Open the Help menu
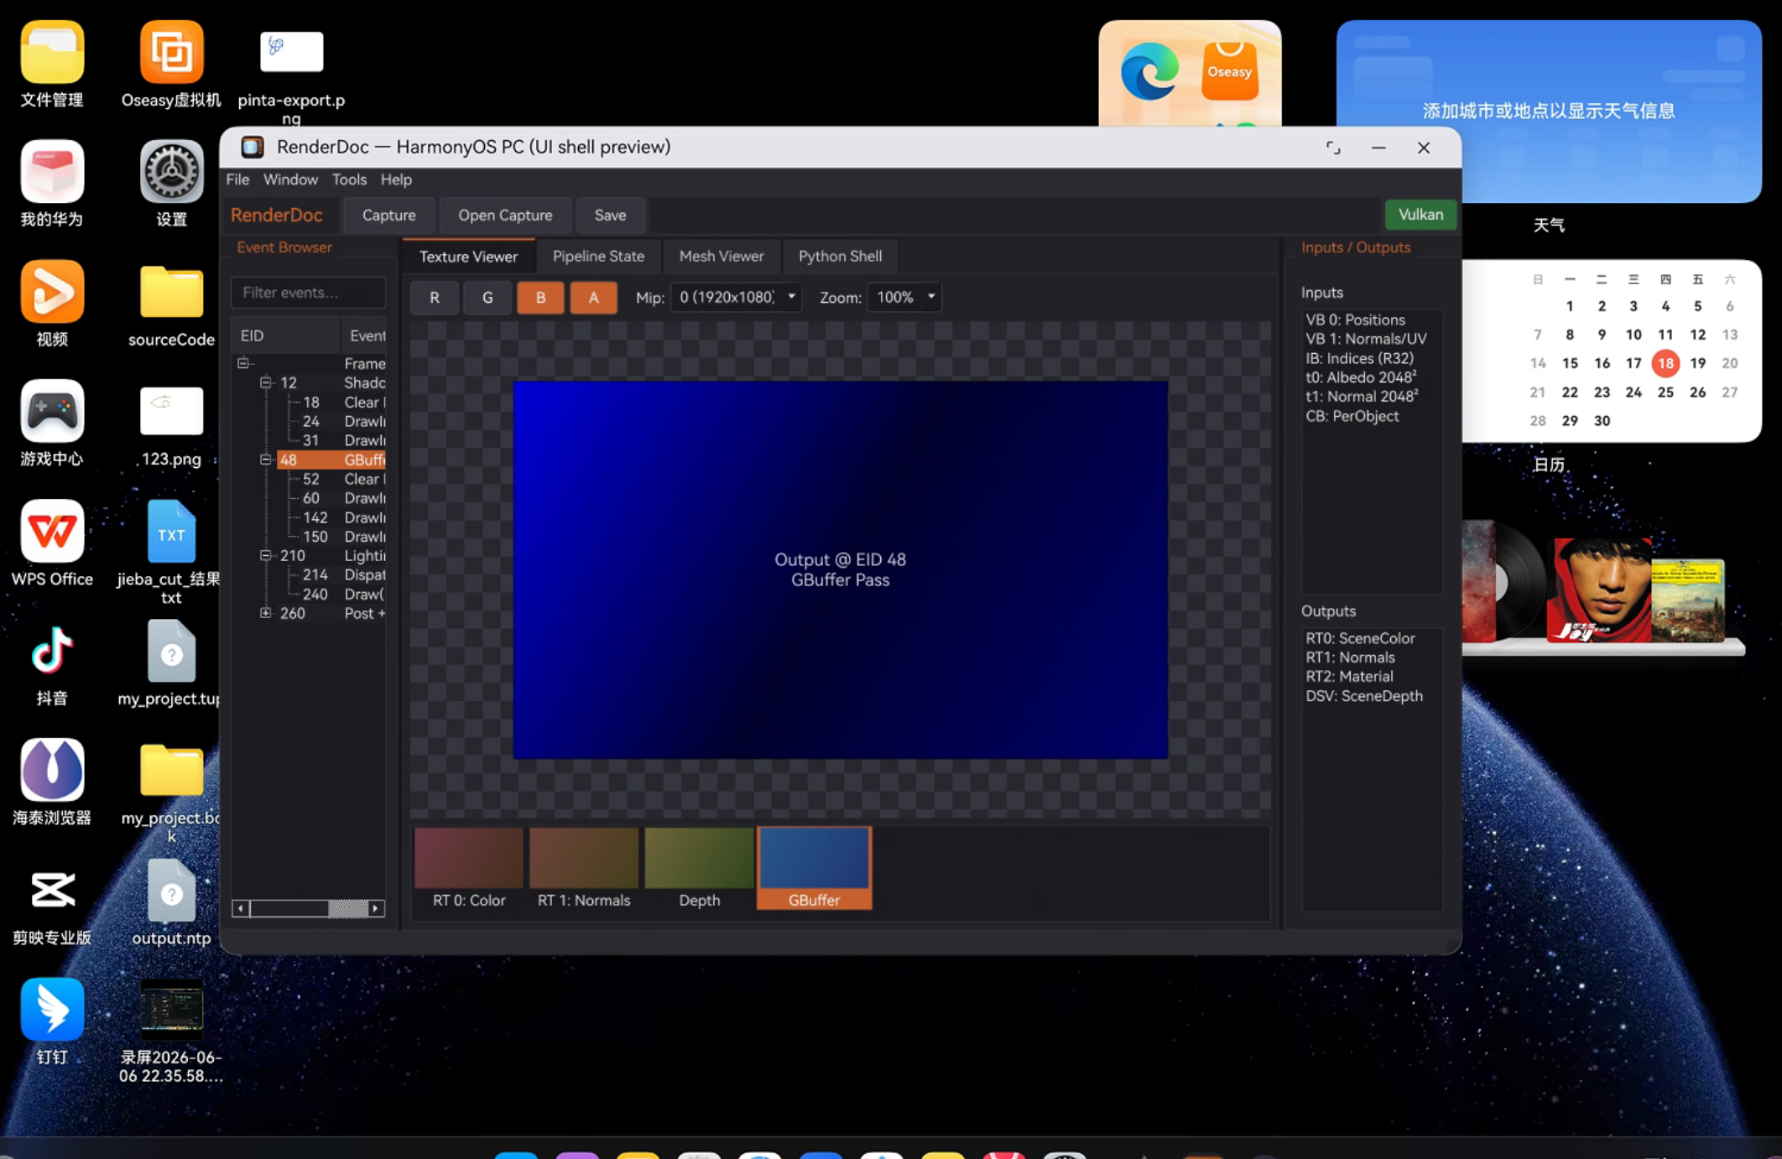The width and height of the screenshot is (1782, 1159). [x=396, y=179]
